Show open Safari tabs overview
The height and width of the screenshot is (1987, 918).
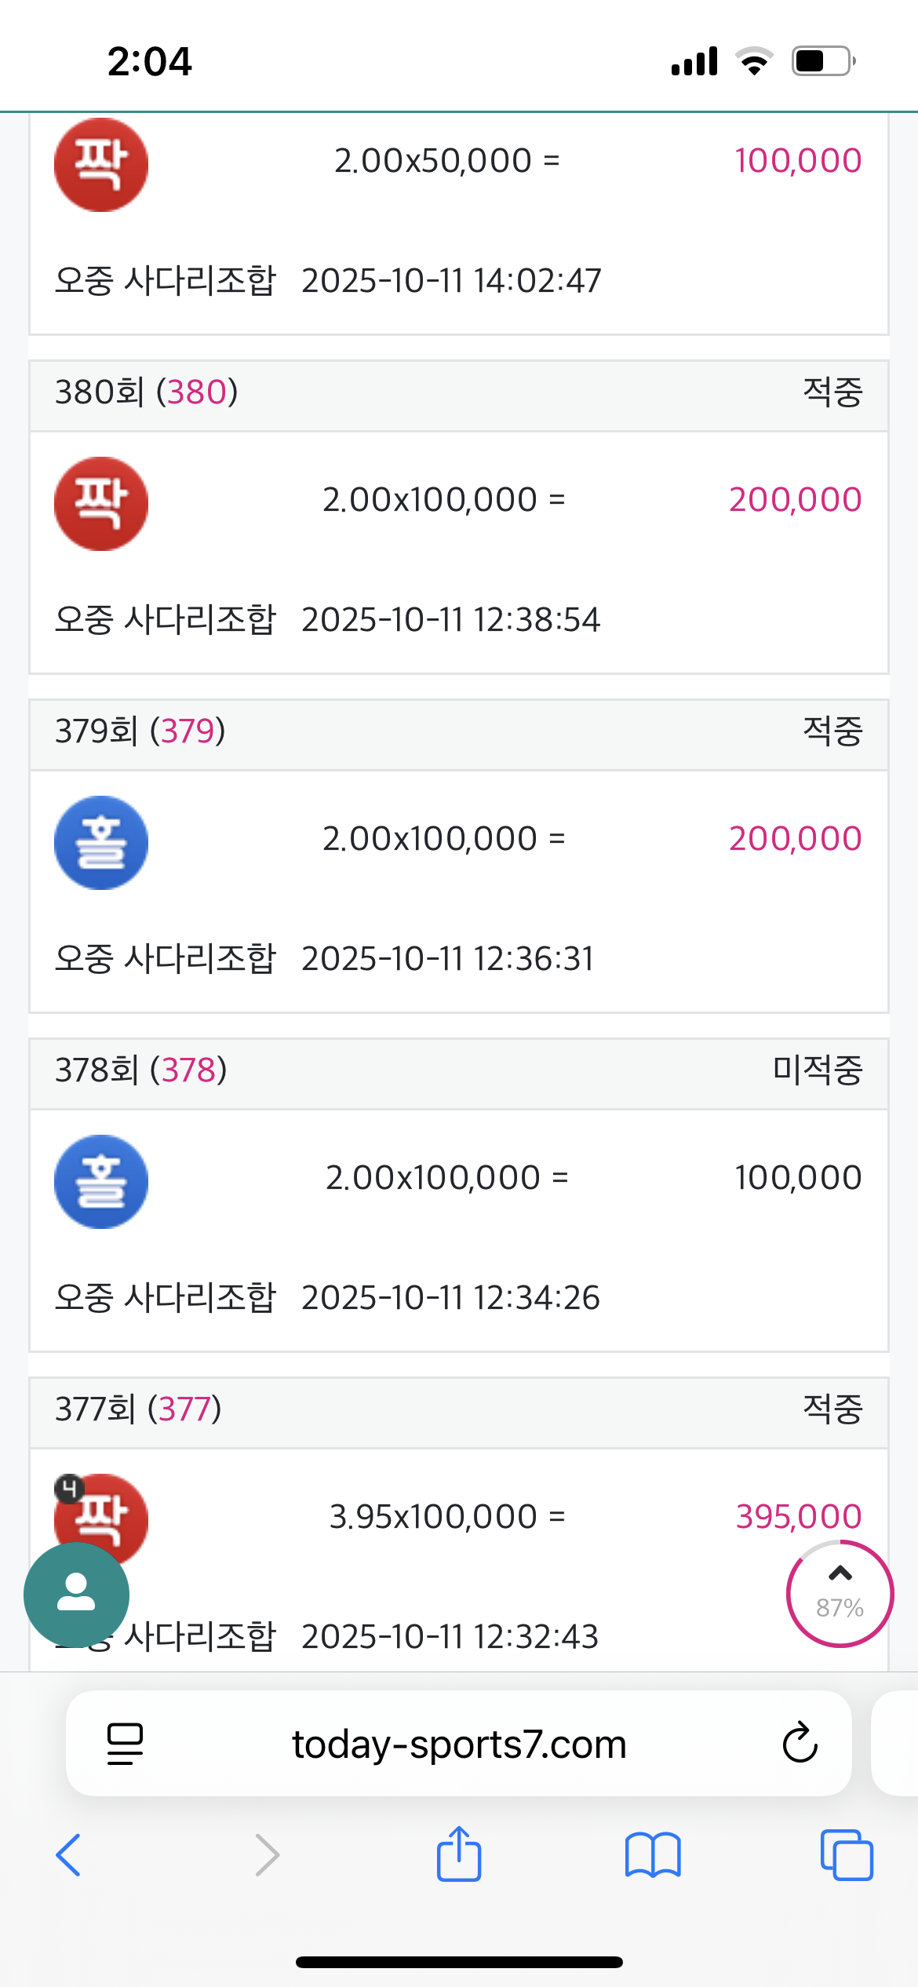847,1854
